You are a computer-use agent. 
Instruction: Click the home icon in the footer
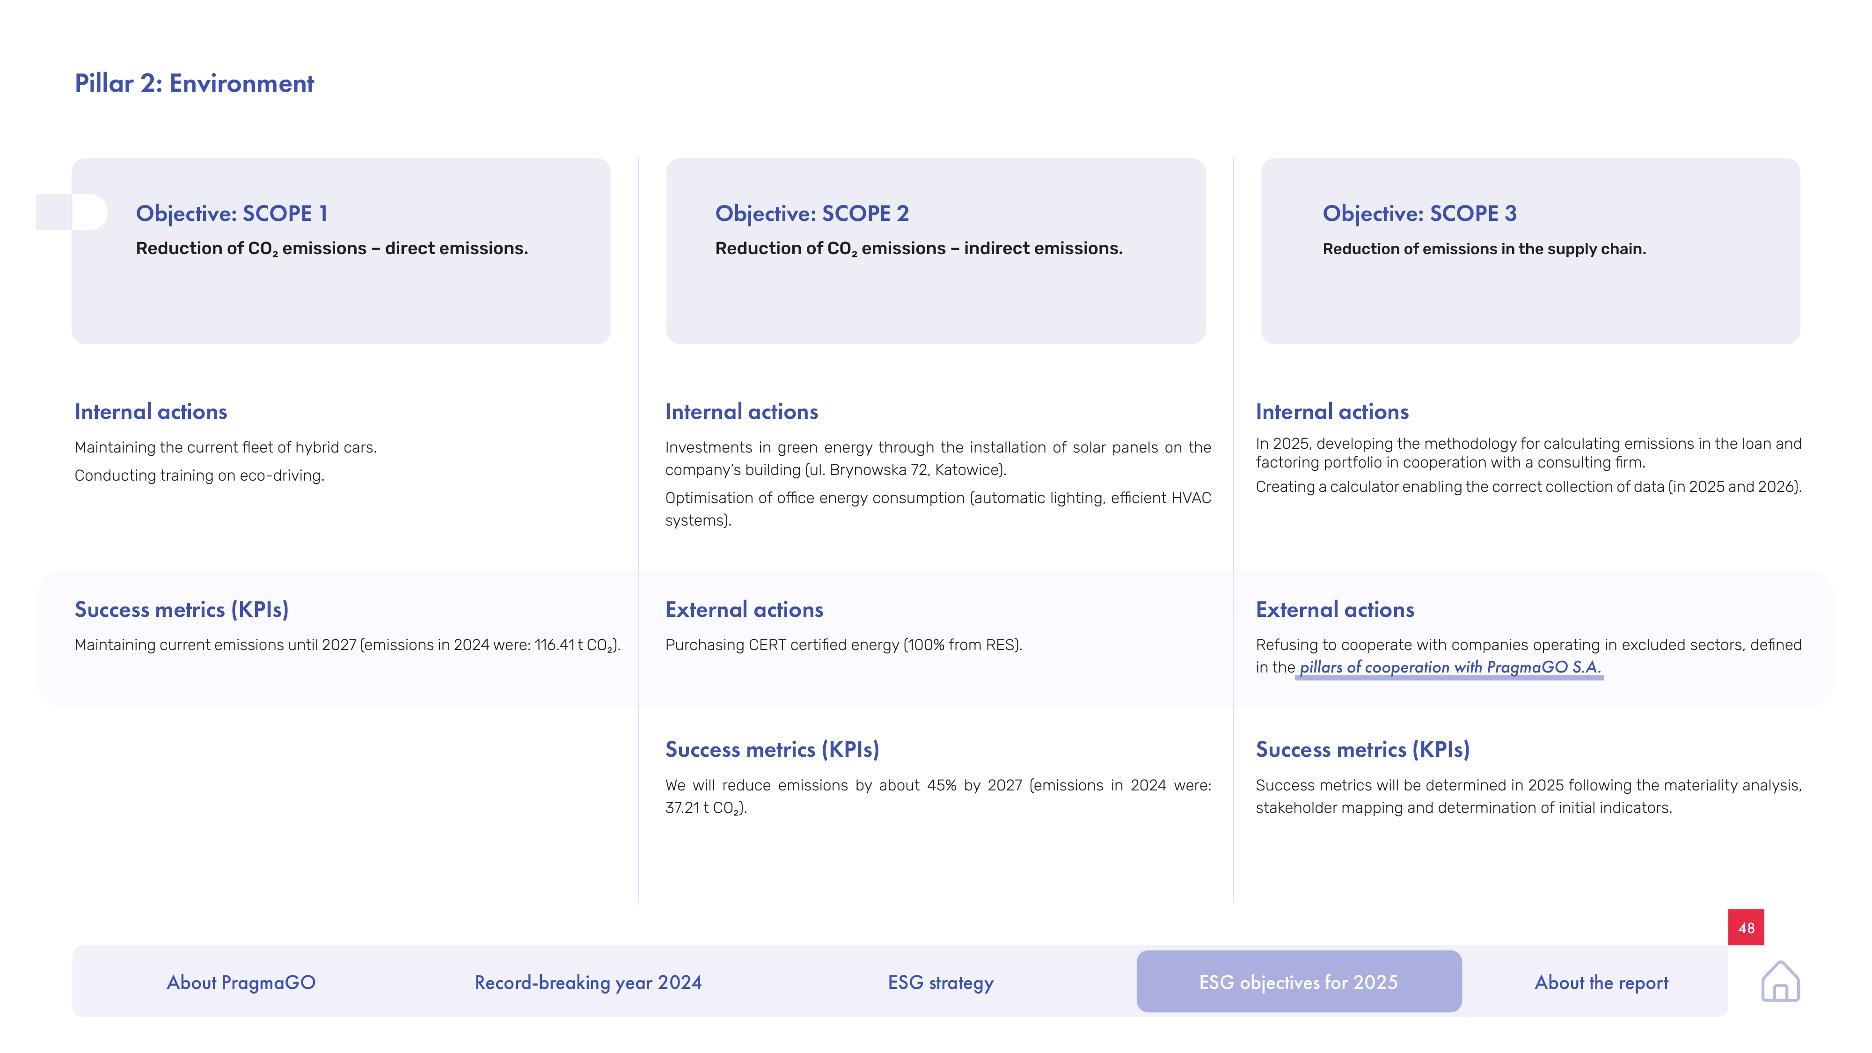click(x=1780, y=981)
